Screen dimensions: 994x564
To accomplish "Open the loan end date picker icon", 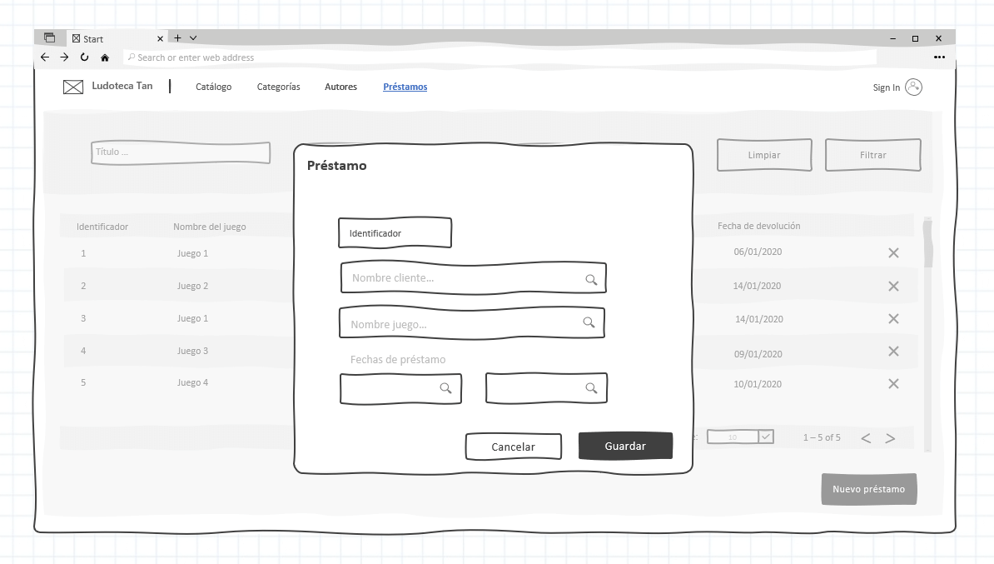I will coord(591,388).
